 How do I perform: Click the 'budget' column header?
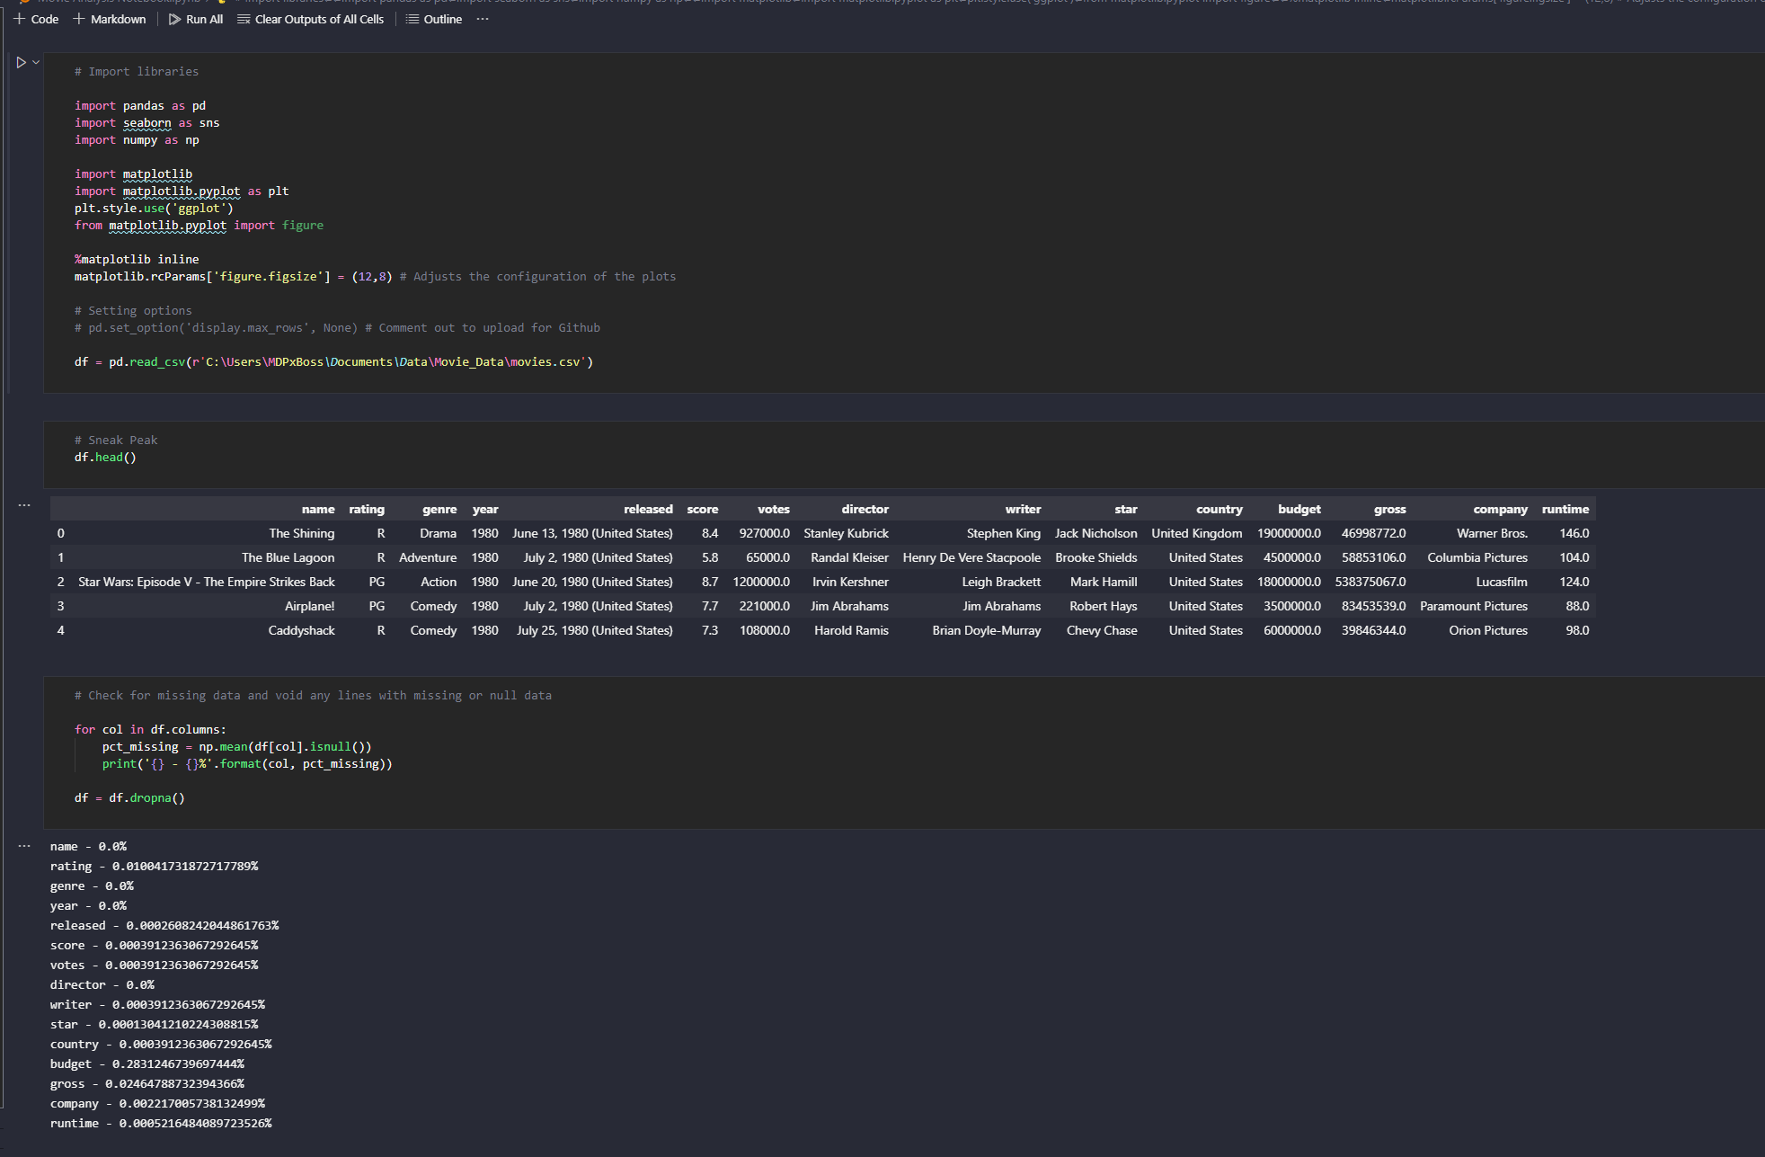coord(1299,509)
